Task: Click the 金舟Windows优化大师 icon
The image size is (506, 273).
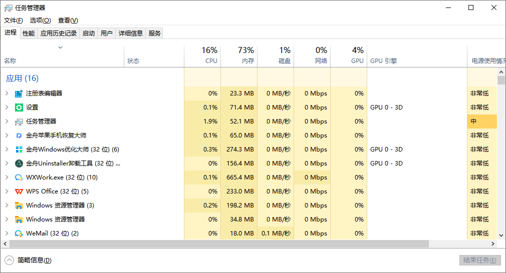Action: click(x=19, y=149)
